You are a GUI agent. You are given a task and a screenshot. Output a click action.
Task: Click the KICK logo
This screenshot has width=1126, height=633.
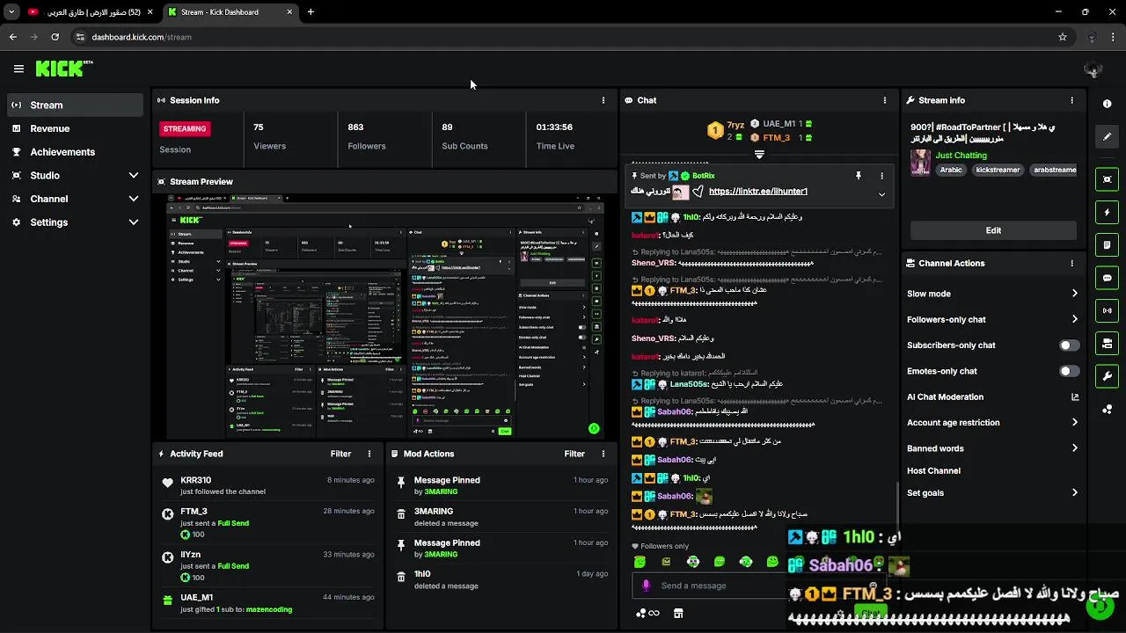(x=64, y=69)
